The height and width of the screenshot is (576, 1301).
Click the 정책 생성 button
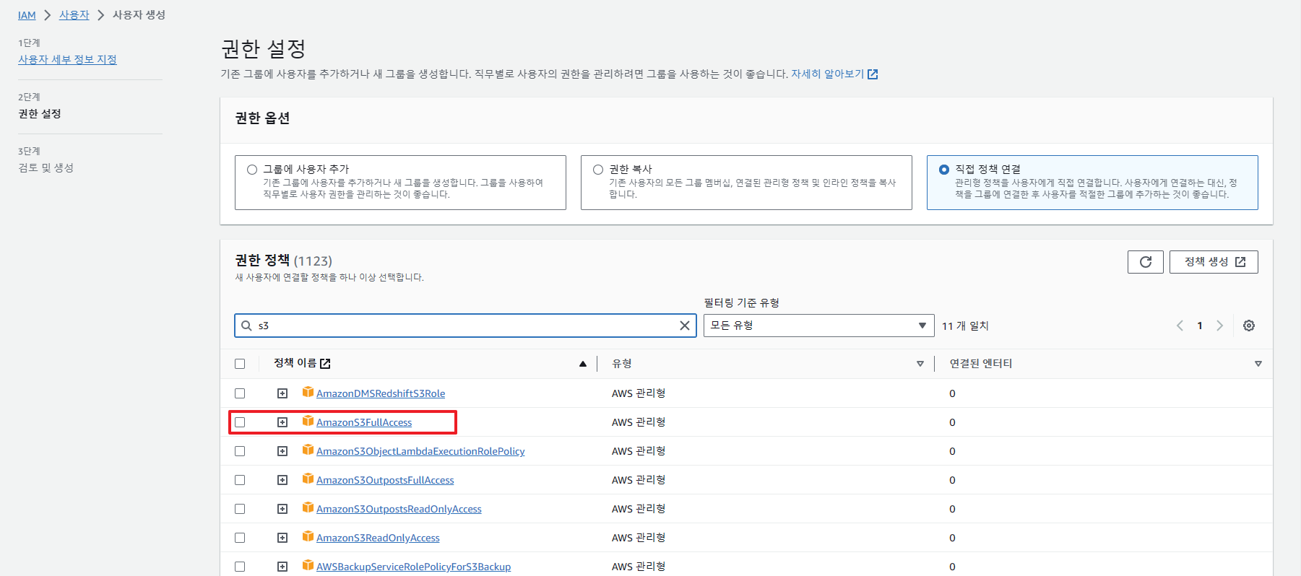pyautogui.click(x=1214, y=262)
